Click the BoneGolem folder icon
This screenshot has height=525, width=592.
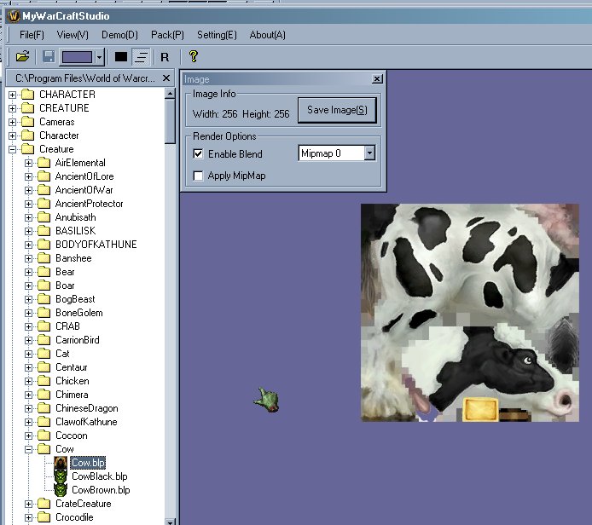[x=44, y=313]
